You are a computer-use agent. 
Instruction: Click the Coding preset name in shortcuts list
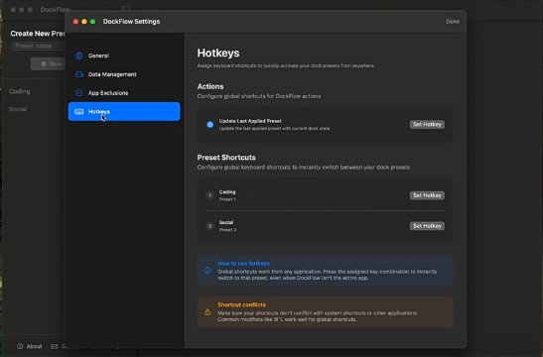(x=227, y=192)
